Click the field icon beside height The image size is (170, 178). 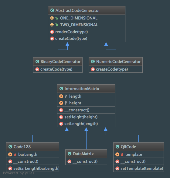point(61,103)
